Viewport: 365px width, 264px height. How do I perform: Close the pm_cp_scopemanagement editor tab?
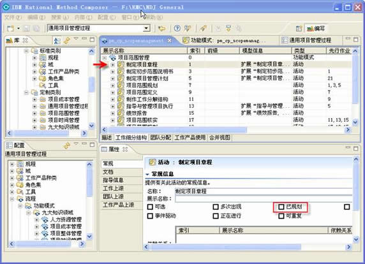(x=170, y=40)
